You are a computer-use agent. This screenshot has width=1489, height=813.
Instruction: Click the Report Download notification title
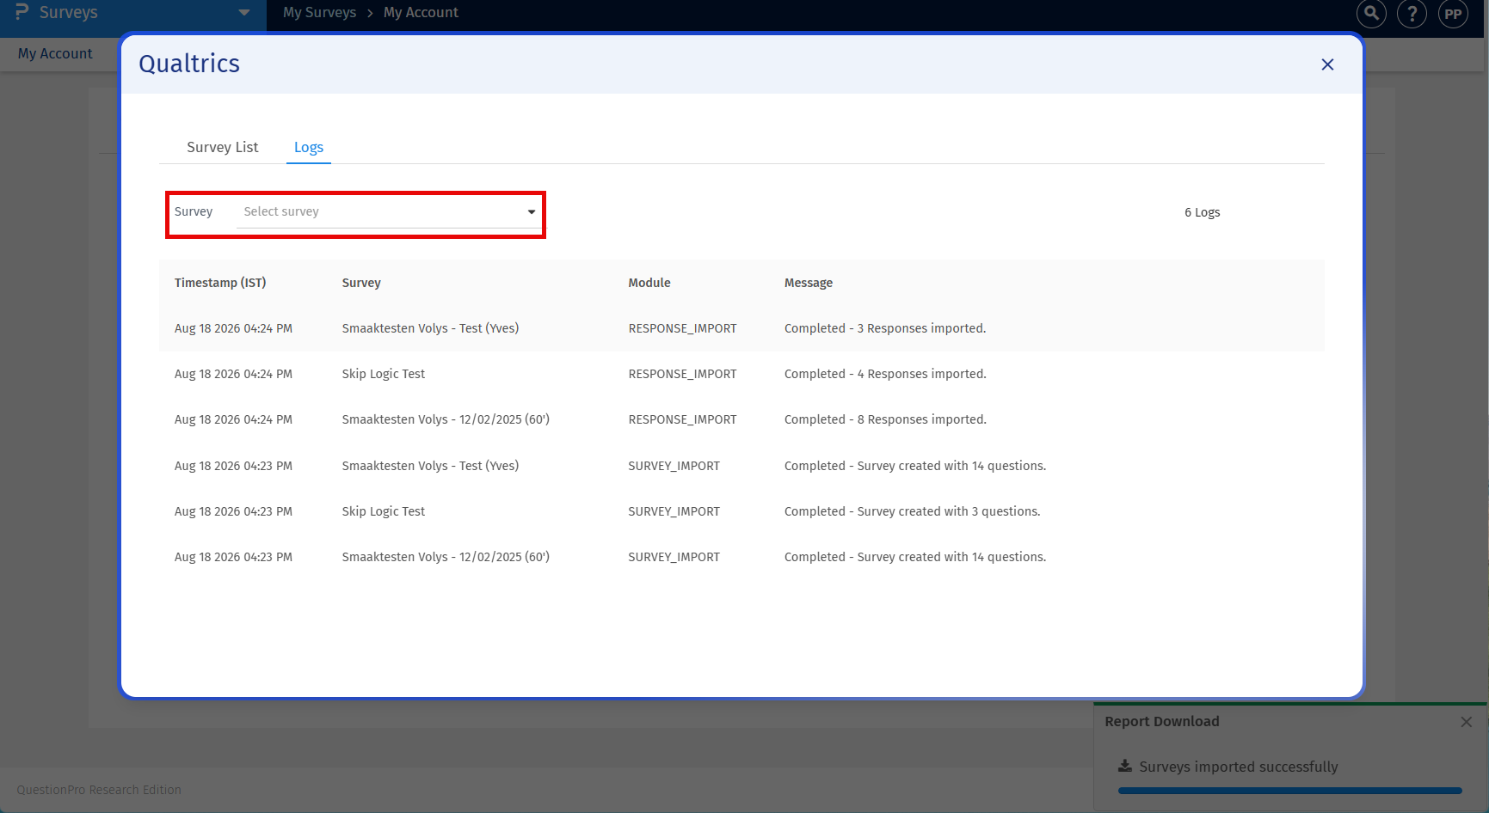[x=1162, y=721]
